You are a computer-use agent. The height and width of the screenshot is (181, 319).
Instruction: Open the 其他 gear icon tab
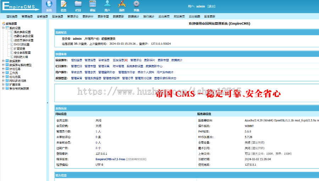pyautogui.click(x=136, y=6)
